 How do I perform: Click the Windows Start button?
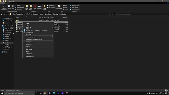[2, 93]
